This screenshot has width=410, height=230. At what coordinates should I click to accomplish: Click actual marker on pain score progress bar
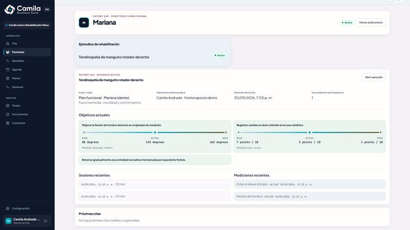tap(310, 132)
